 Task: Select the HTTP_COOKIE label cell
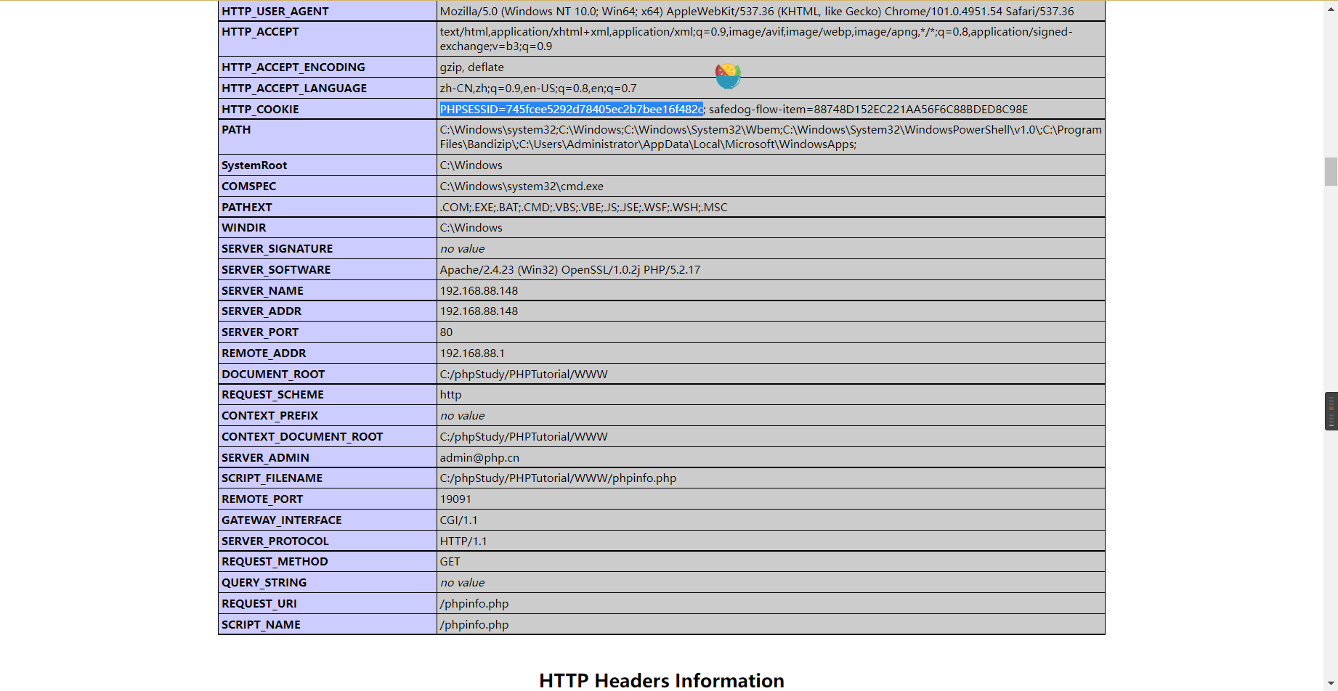coord(328,109)
